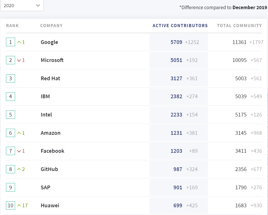
Task: Sort by Active Contributors column header
Action: coord(180,26)
